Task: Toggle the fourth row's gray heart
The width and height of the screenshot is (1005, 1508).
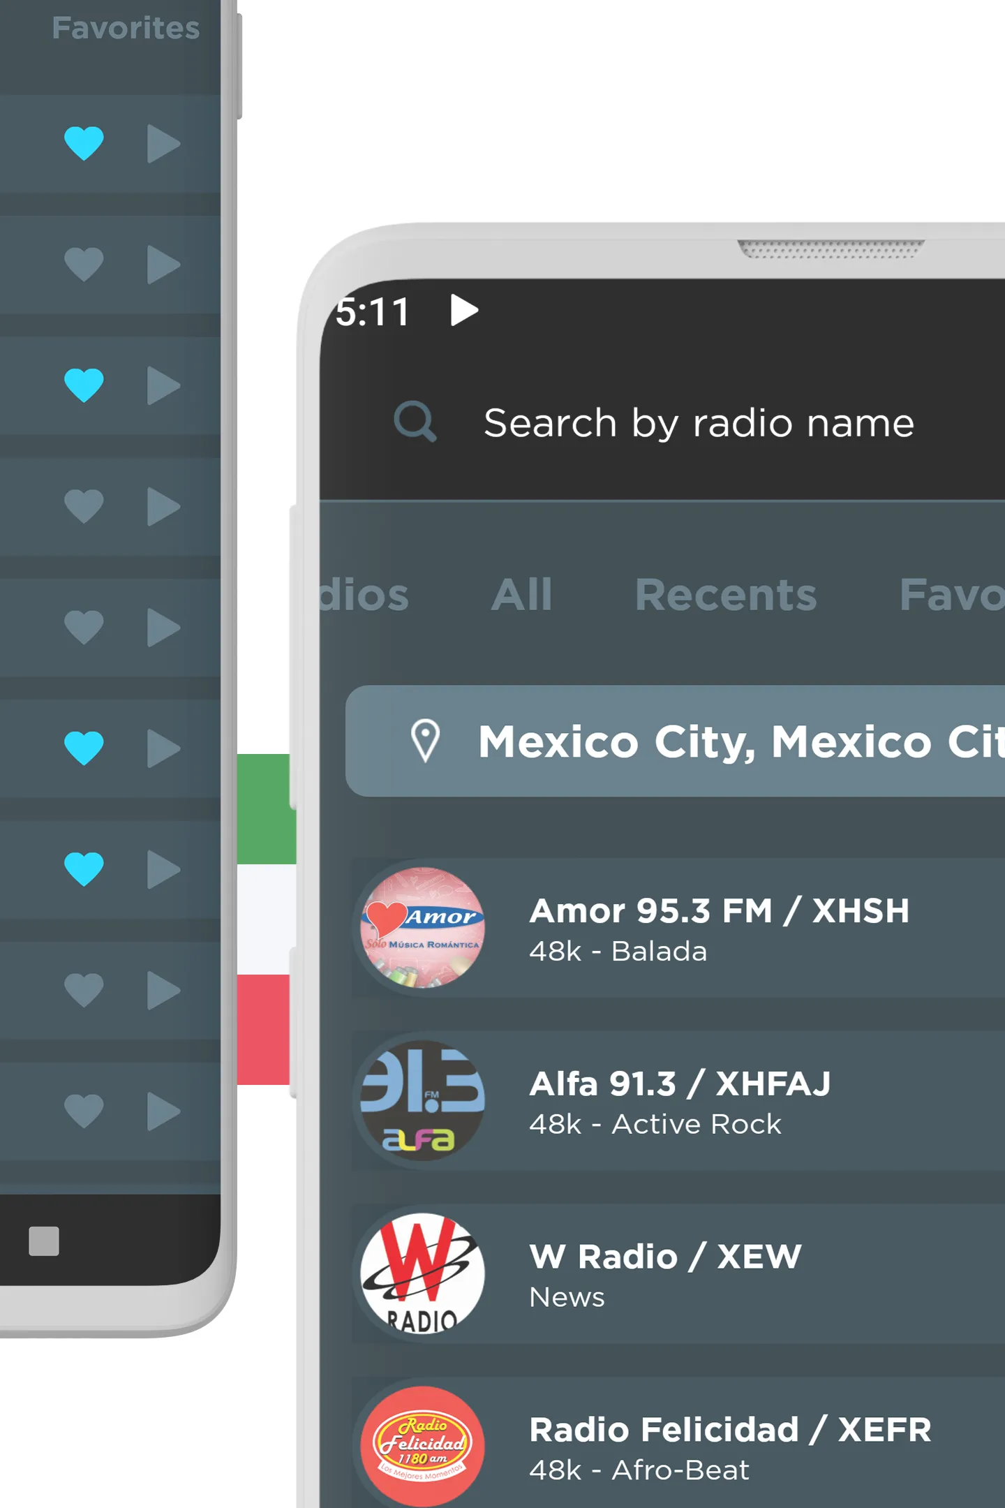Action: click(x=84, y=505)
